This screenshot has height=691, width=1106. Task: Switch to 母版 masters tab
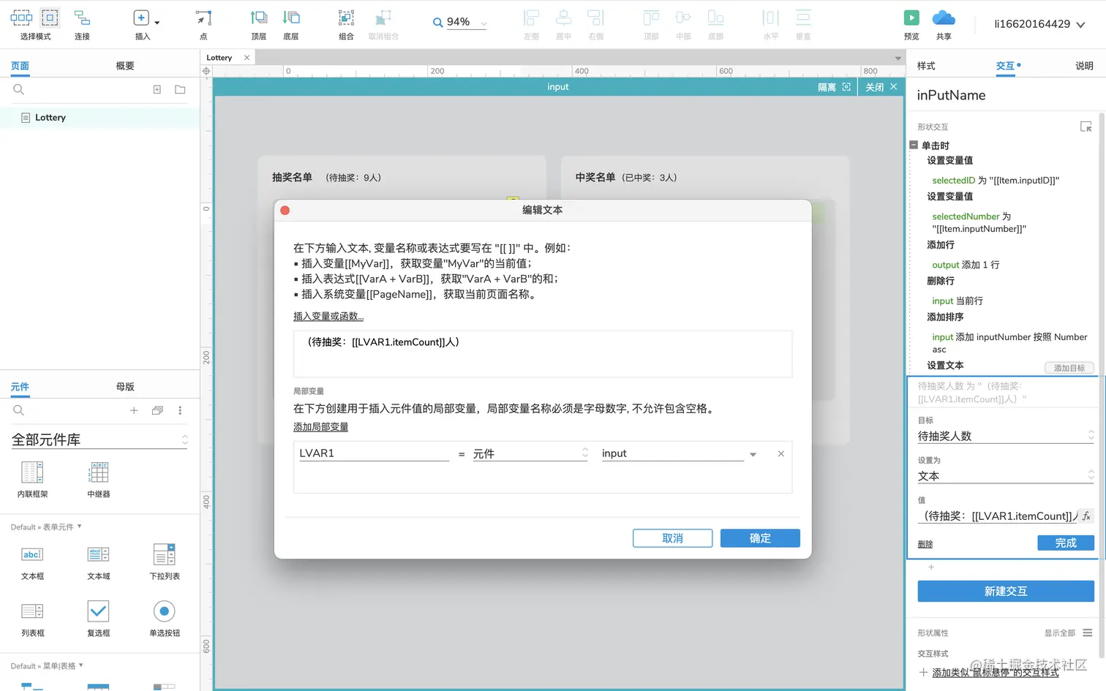coord(125,387)
